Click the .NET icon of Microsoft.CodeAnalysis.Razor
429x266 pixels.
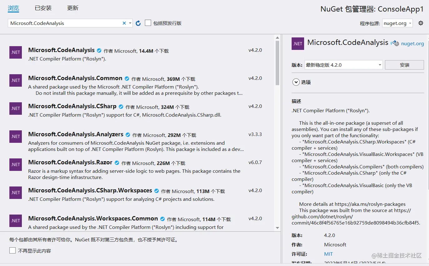tap(16, 165)
